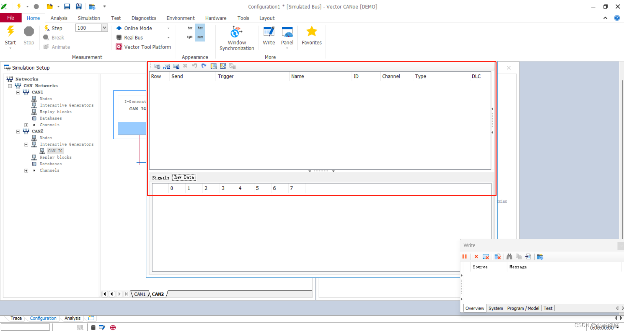Viewport: 624px width, 331px height.
Task: Click the Help question mark icon
Action: (x=617, y=18)
